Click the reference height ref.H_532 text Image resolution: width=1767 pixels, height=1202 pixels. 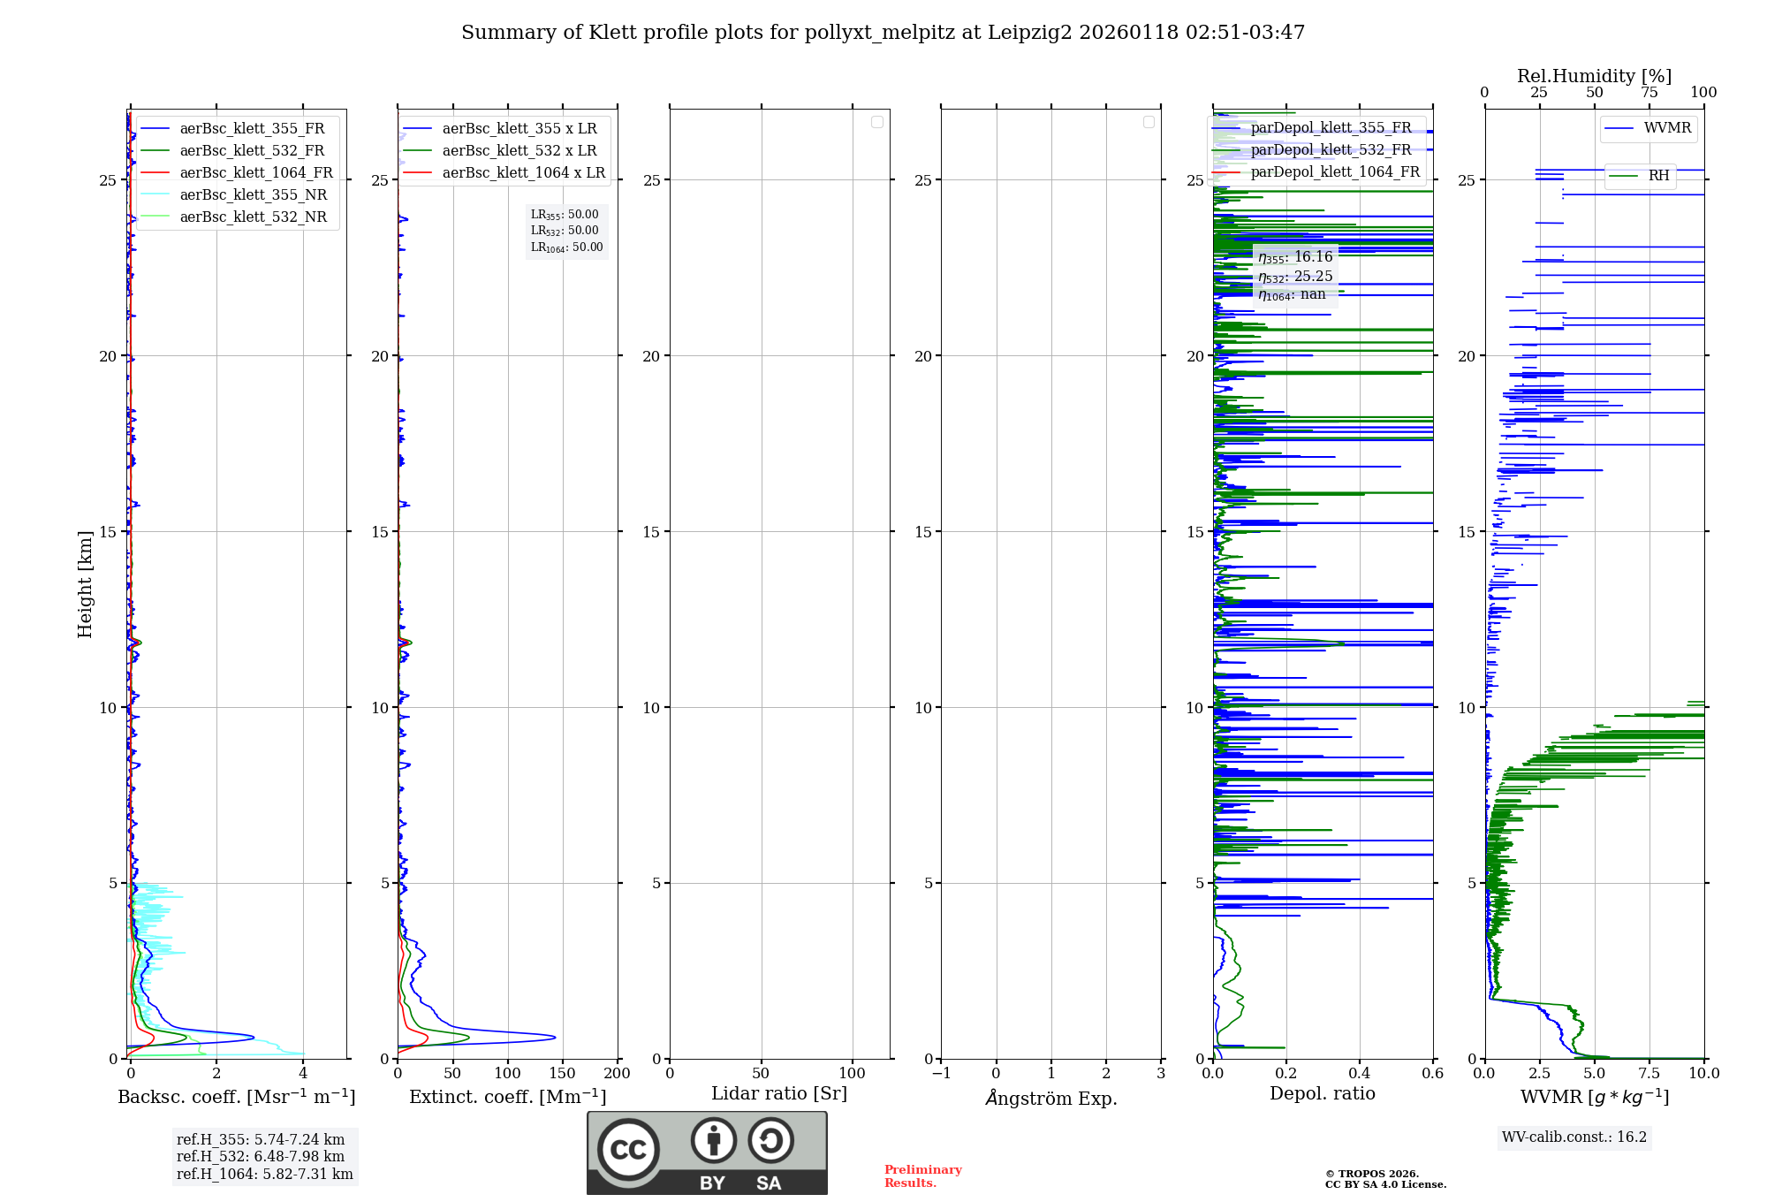click(x=260, y=1157)
